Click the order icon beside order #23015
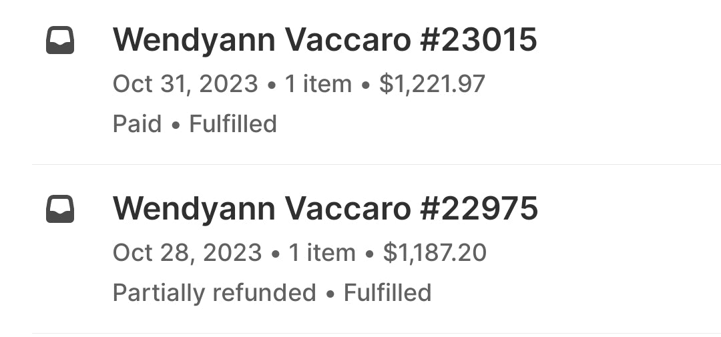 60,41
